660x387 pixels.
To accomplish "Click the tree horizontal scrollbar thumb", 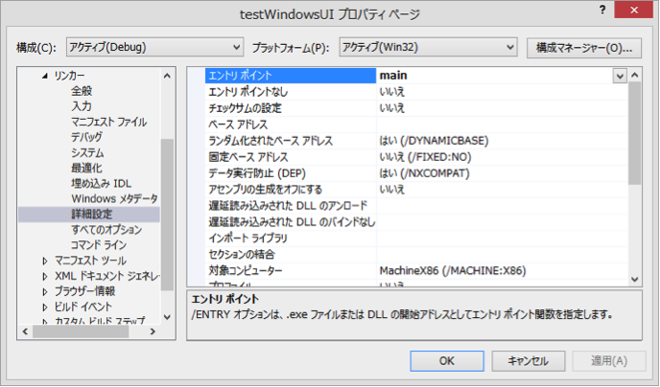I will (81, 331).
